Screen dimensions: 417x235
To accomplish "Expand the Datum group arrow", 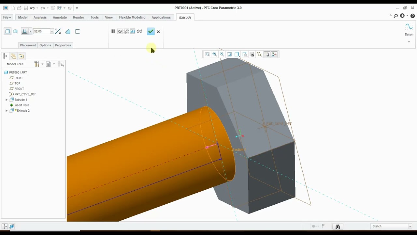I will click(409, 42).
